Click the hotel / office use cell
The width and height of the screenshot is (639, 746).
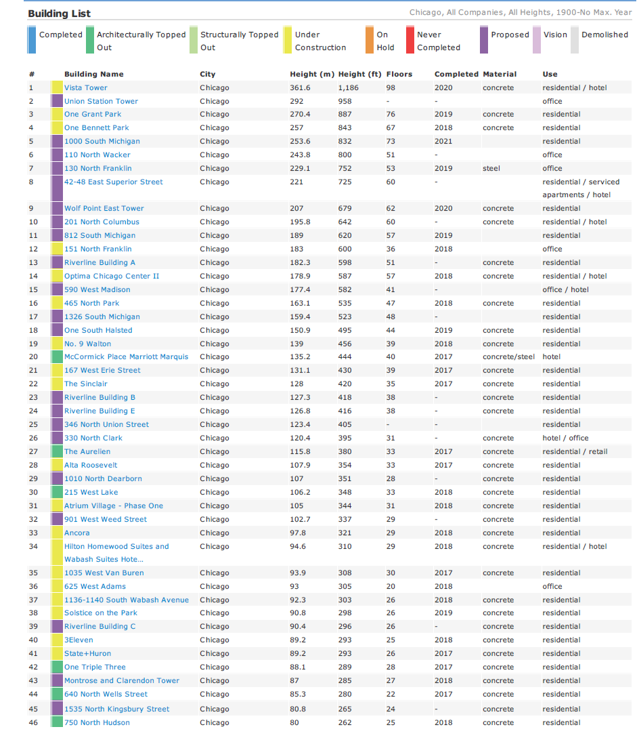point(565,438)
